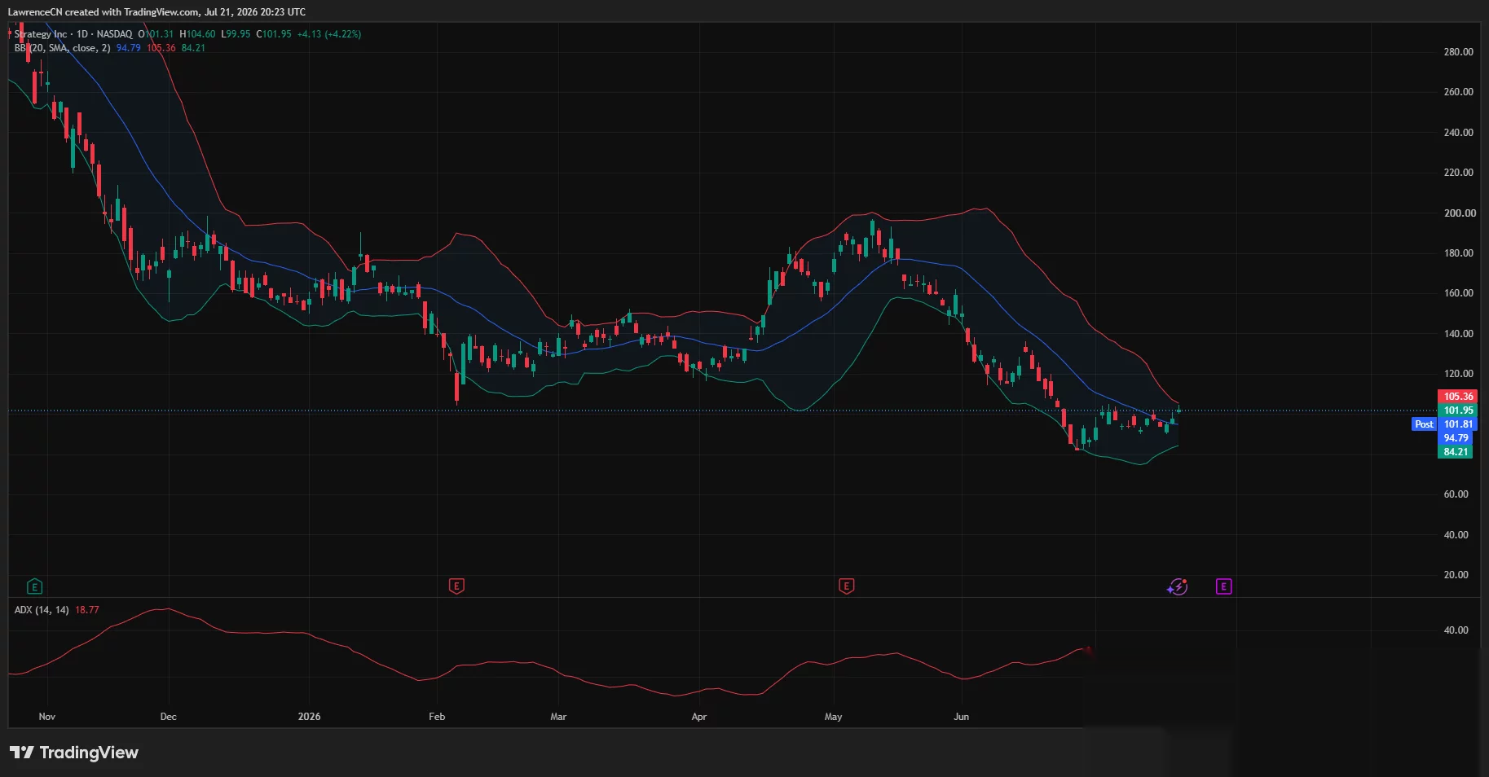Click the Dec label on time axis
1489x777 pixels.
[168, 717]
